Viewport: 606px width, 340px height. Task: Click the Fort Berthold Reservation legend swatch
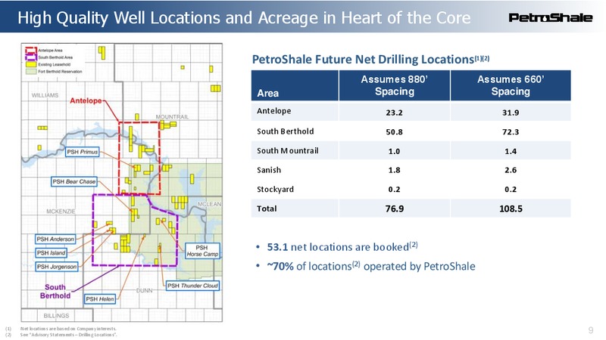(x=31, y=71)
